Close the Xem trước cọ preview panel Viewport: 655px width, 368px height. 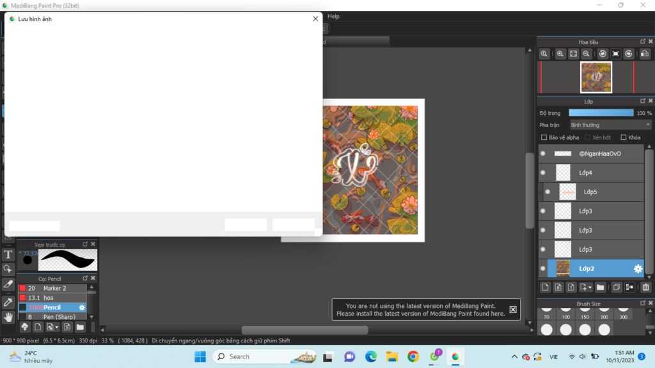[93, 244]
